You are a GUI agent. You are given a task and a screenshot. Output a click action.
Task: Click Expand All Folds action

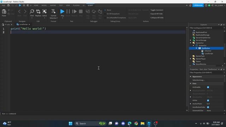click(156, 14)
